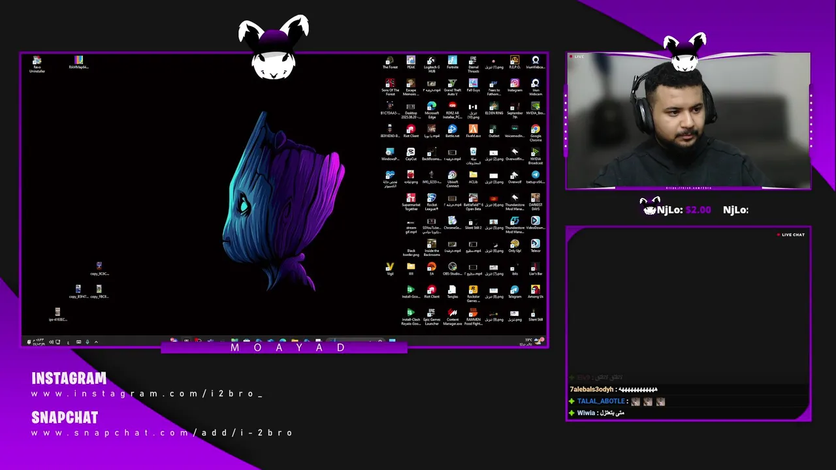Image resolution: width=836 pixels, height=470 pixels.
Task: Open Silent Still 2 shortcut
Action: (x=474, y=223)
